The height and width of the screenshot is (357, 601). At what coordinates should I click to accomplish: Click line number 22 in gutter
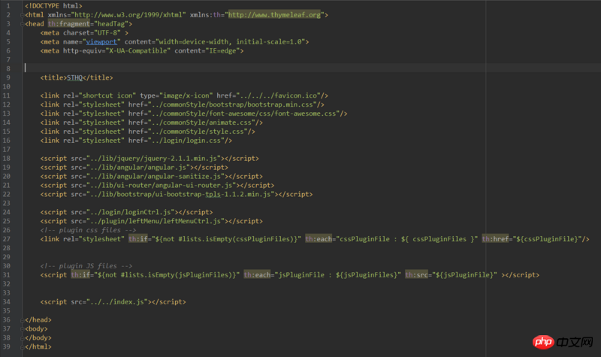7,195
